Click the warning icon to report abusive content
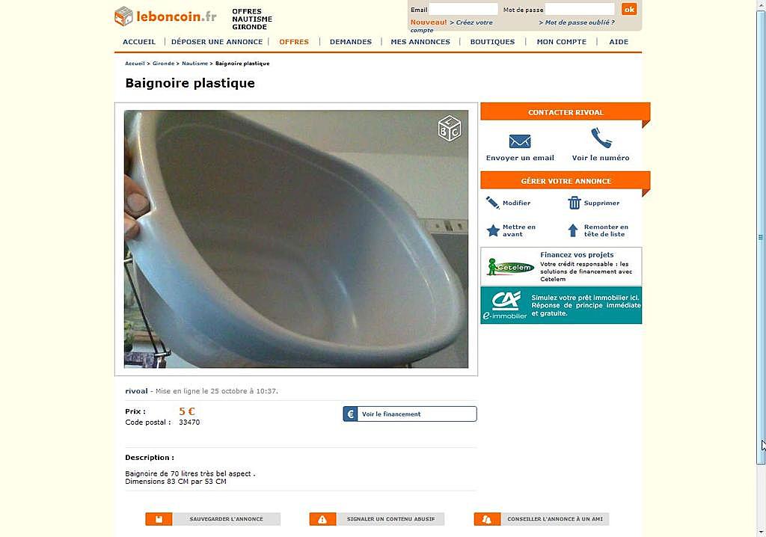The height and width of the screenshot is (537, 766). (322, 519)
